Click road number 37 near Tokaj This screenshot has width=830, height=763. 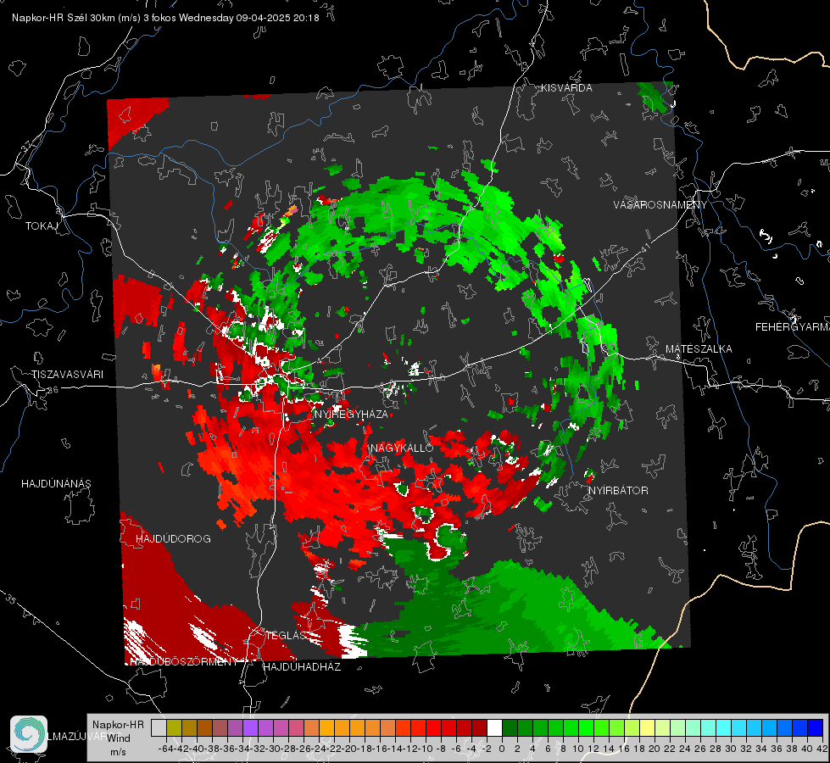(x=28, y=145)
